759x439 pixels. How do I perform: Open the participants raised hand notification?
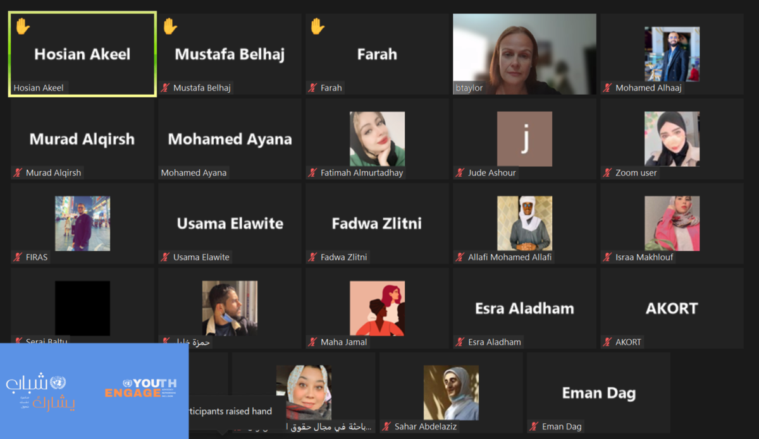click(230, 411)
